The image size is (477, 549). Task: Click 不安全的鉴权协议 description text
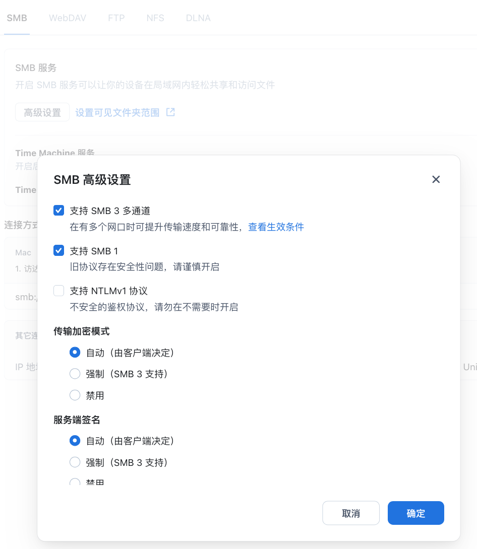(x=154, y=307)
